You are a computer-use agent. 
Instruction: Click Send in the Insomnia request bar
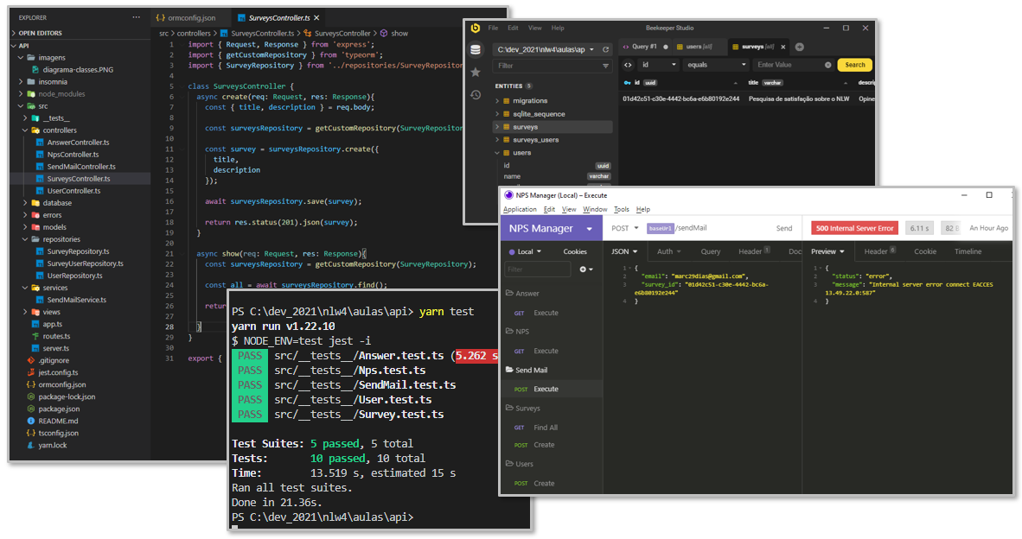point(784,229)
